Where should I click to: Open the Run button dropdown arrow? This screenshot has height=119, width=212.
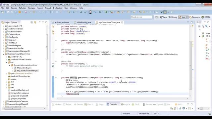(109, 12)
